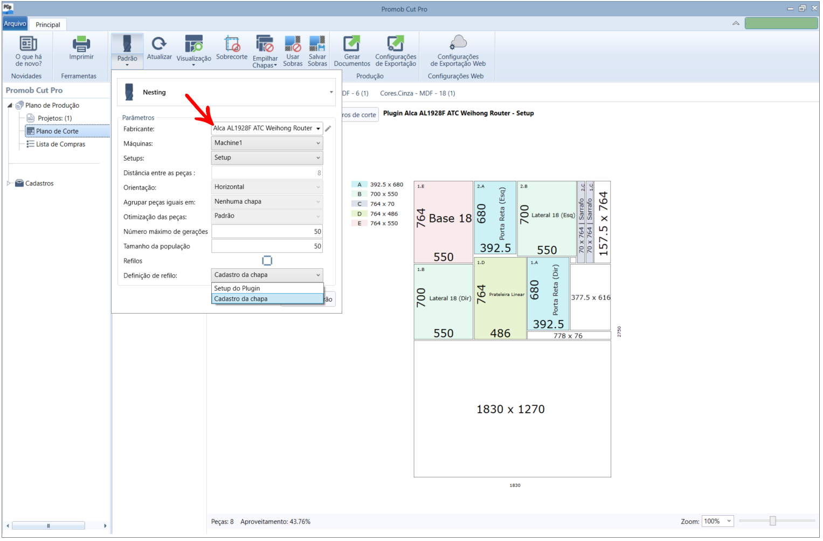Open the Máquinas dropdown
823x541 pixels.
pos(267,143)
